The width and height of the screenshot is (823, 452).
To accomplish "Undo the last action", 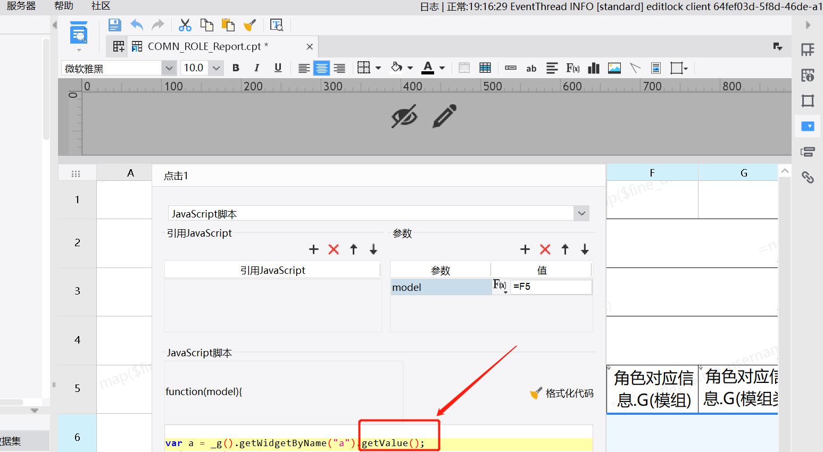I will pyautogui.click(x=137, y=25).
